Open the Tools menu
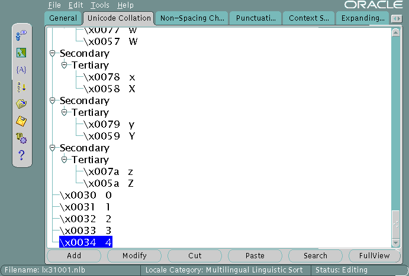 [x=100, y=5]
